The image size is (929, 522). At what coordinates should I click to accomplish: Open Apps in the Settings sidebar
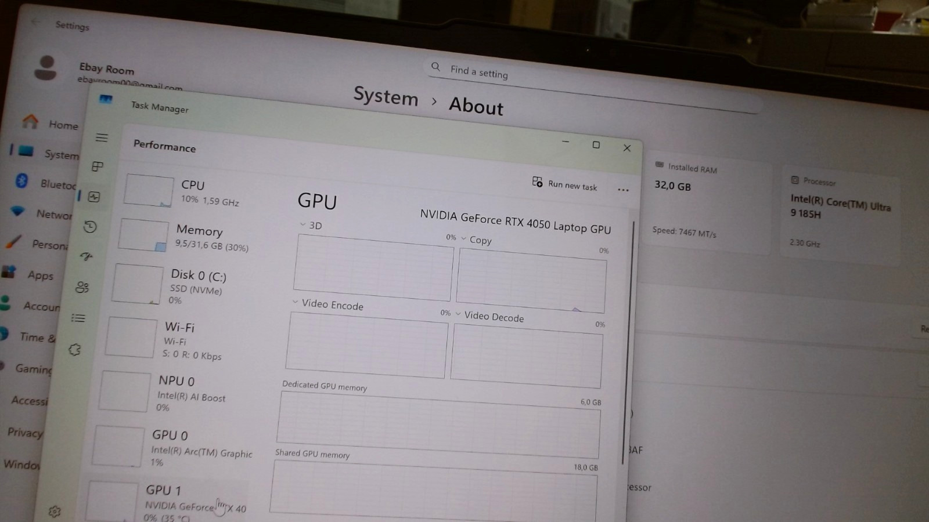tap(29, 274)
